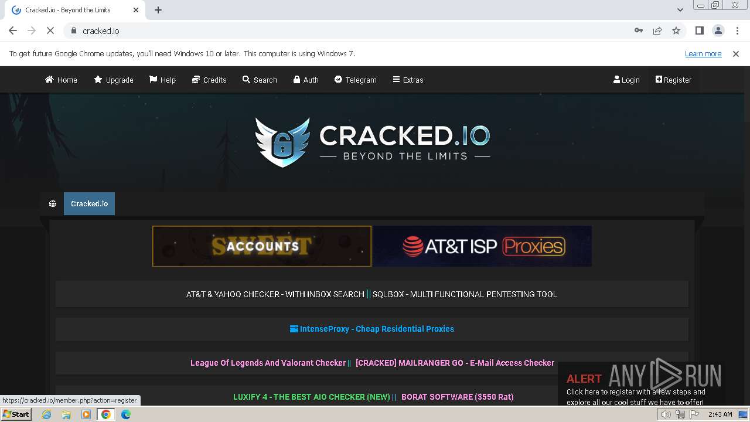Open Credits page

209,80
